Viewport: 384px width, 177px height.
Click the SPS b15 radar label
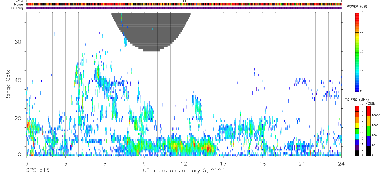[38, 171]
